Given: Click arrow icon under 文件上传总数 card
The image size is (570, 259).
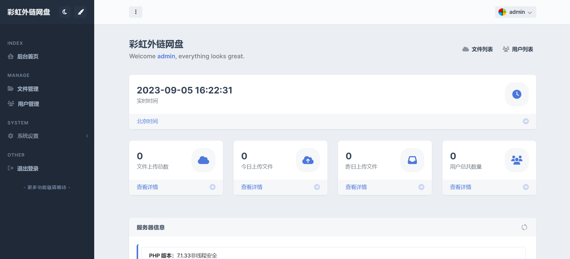Looking at the screenshot, I should point(212,187).
